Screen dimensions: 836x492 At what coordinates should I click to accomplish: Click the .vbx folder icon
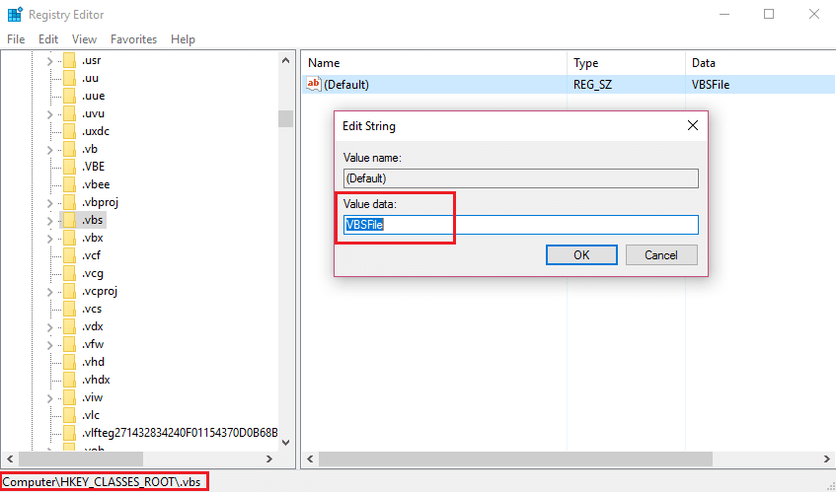70,238
